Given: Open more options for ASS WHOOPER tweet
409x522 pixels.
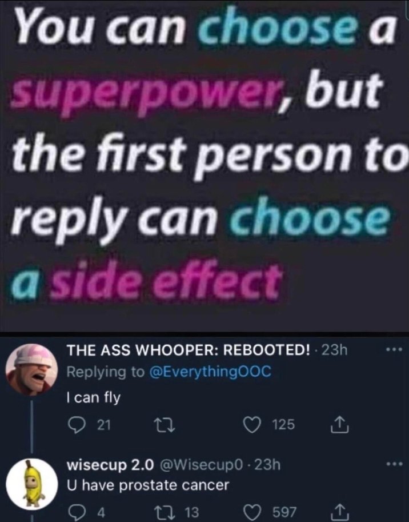Looking at the screenshot, I should tap(394, 349).
